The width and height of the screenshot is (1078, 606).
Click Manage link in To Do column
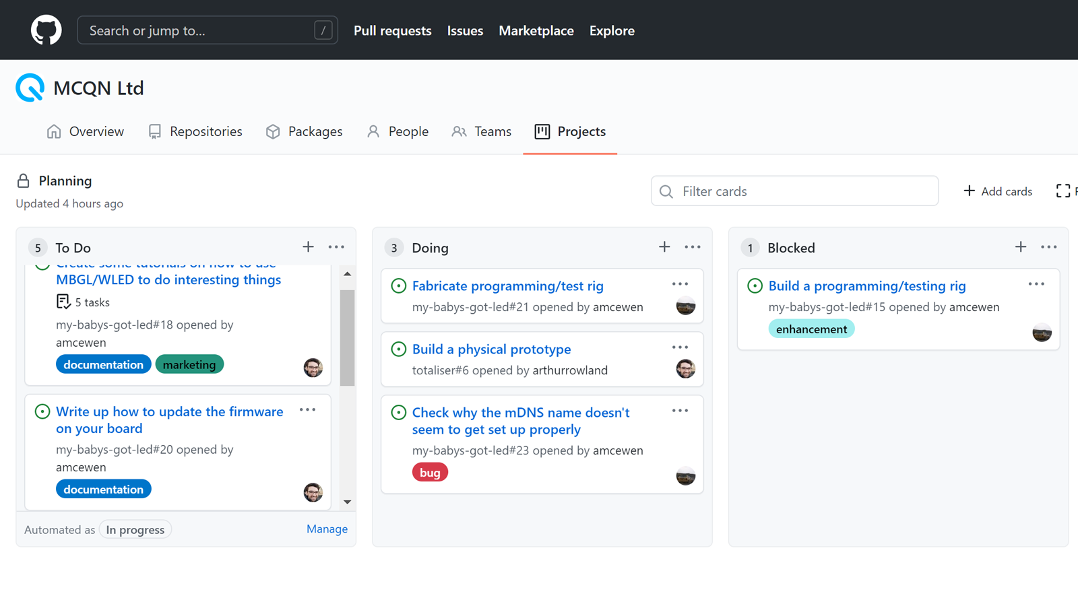coord(327,529)
